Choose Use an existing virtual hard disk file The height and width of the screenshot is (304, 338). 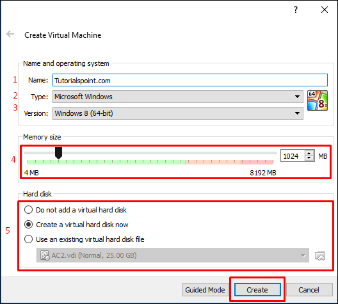coord(84,239)
